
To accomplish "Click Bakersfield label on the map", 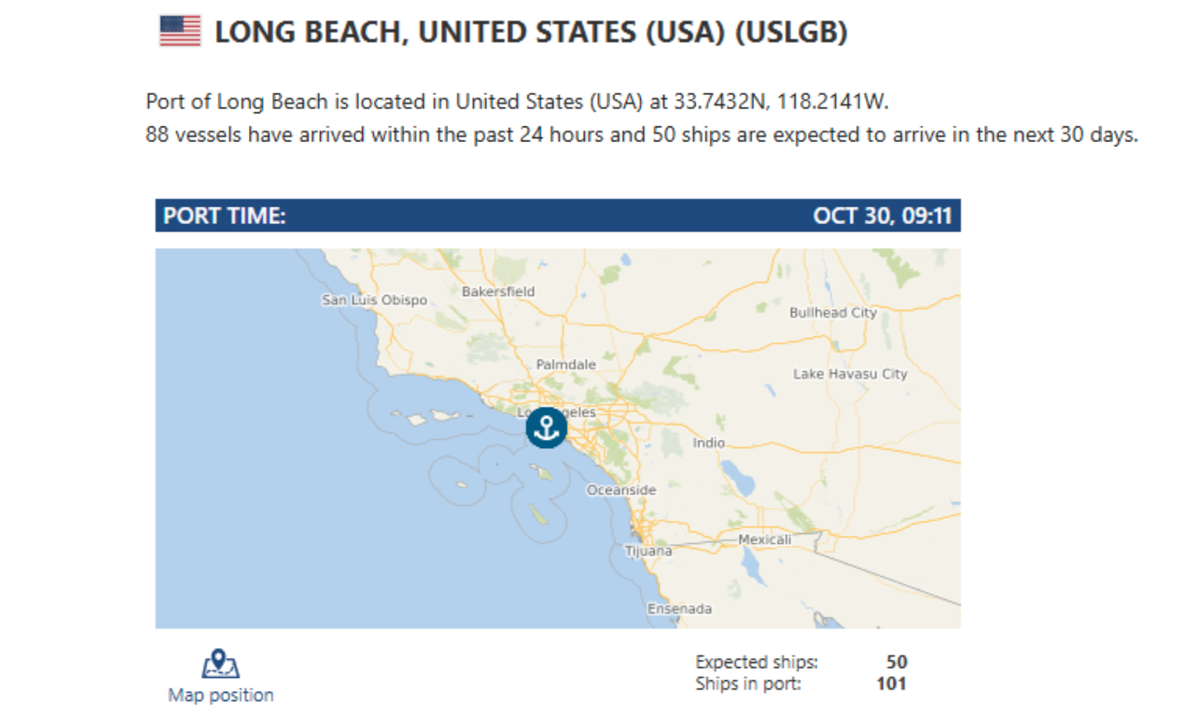I will 498,292.
